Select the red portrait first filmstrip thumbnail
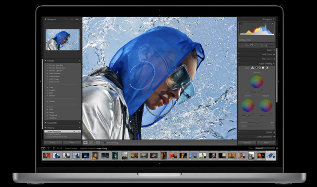The image size is (317, 187). [47, 155]
